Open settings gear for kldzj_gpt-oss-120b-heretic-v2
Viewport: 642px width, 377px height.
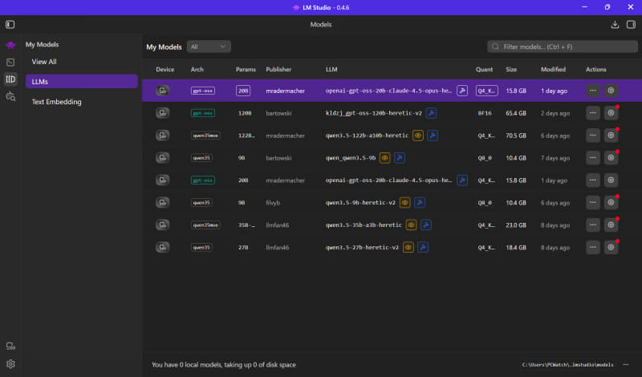click(x=611, y=113)
